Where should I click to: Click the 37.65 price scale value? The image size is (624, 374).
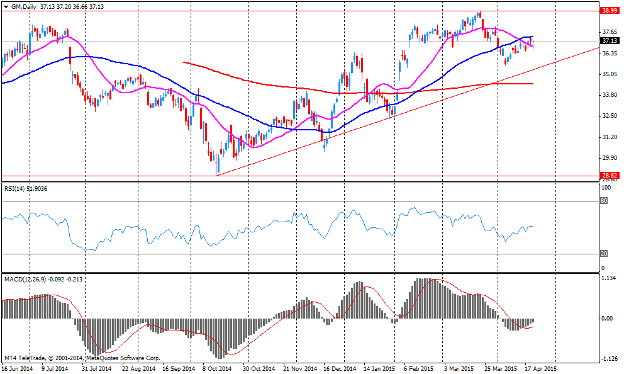610,32
